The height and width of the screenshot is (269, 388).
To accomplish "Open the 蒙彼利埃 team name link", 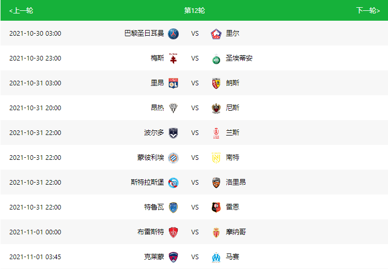I will coord(151,158).
